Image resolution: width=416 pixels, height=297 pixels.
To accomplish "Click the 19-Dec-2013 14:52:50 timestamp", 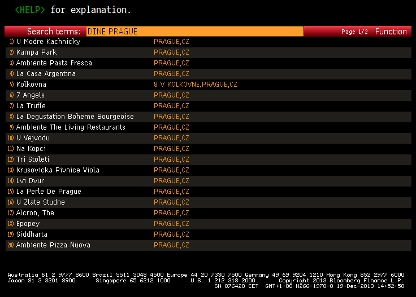I will [370, 286].
